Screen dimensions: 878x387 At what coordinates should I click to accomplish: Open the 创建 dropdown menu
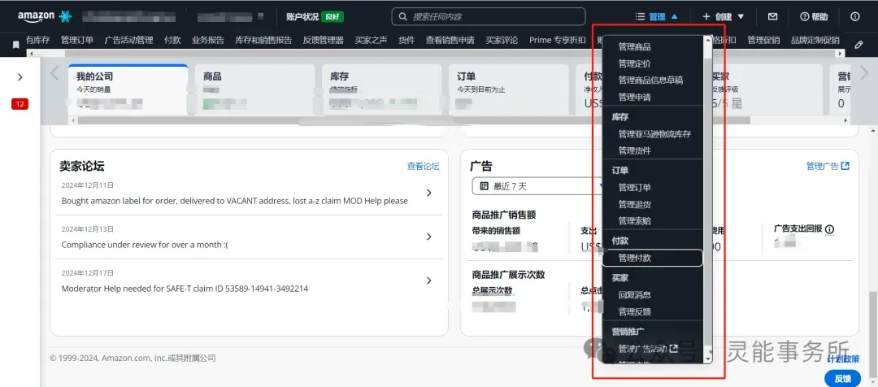coord(724,17)
